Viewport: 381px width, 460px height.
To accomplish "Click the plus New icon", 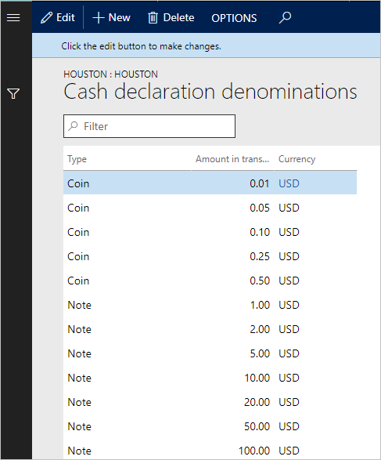I will [x=99, y=17].
